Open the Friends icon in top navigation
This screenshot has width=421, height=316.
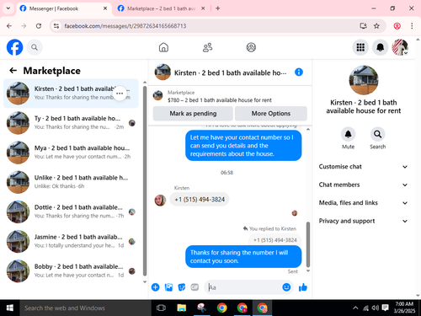point(207,47)
